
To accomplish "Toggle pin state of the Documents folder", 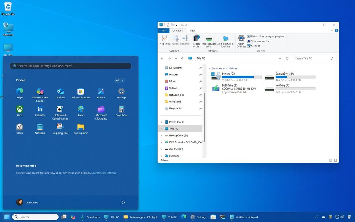I will [x=201, y=68].
